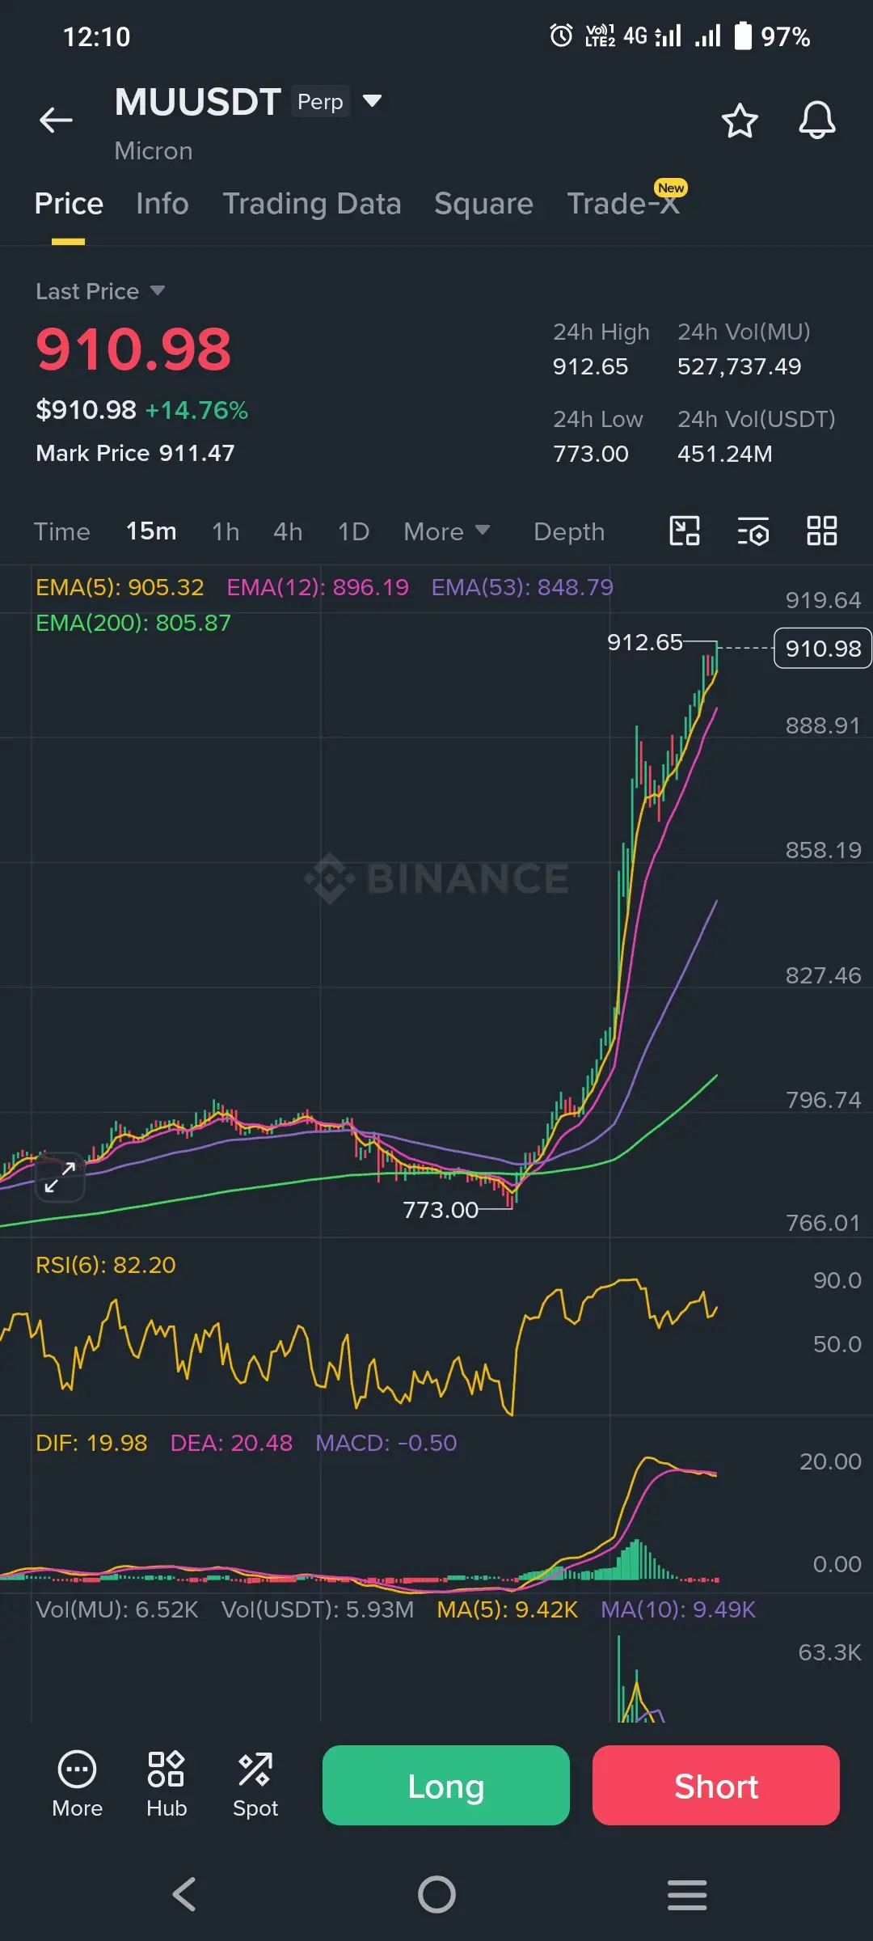Select the 4h interval
Image resolution: width=873 pixels, height=1941 pixels.
point(288,531)
